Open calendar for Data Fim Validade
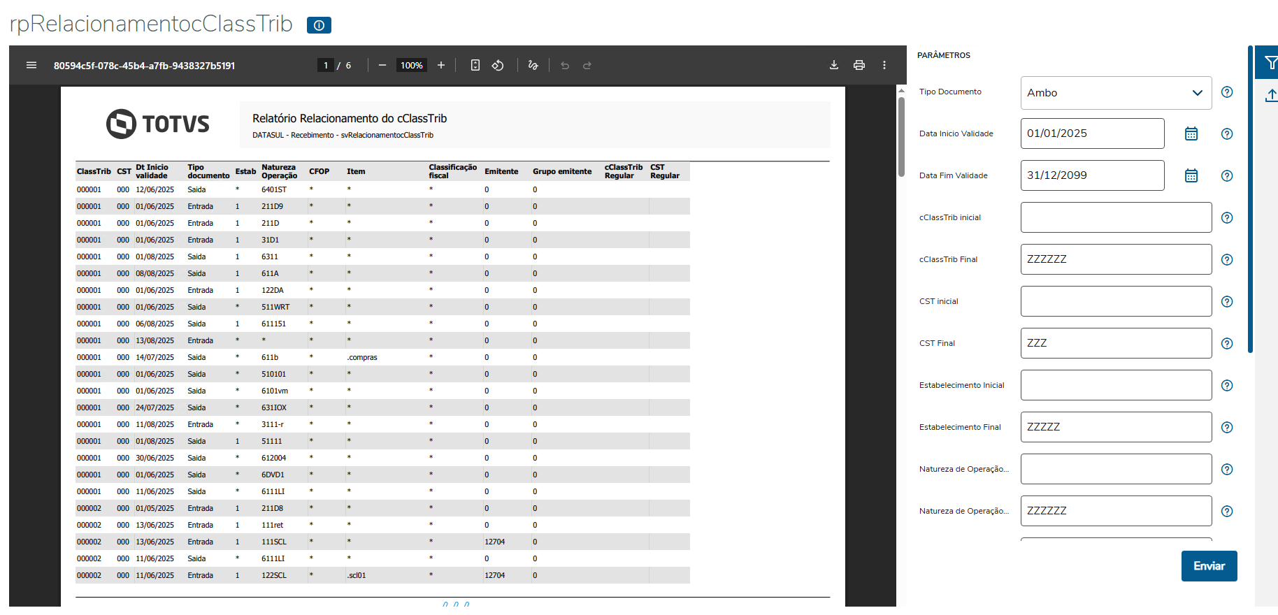Image resolution: width=1278 pixels, height=615 pixels. [x=1191, y=175]
